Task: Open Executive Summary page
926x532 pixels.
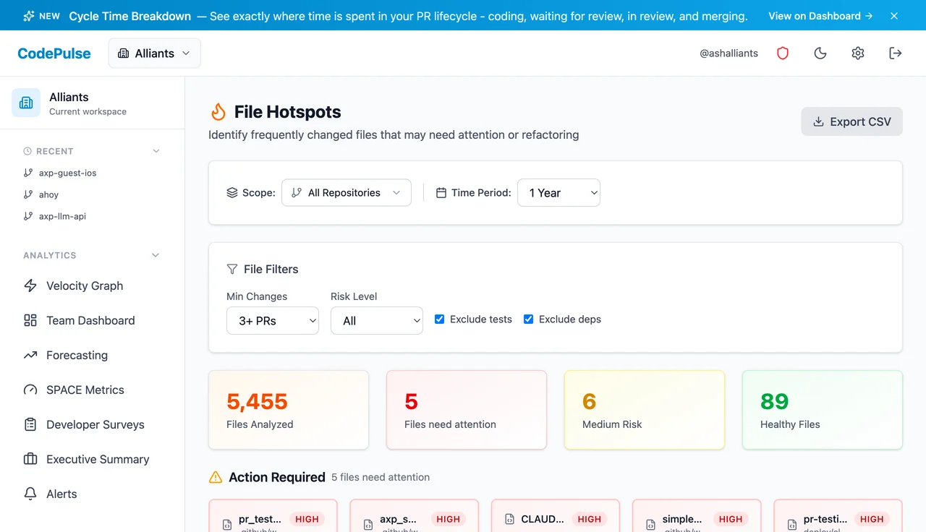Action: [93, 459]
